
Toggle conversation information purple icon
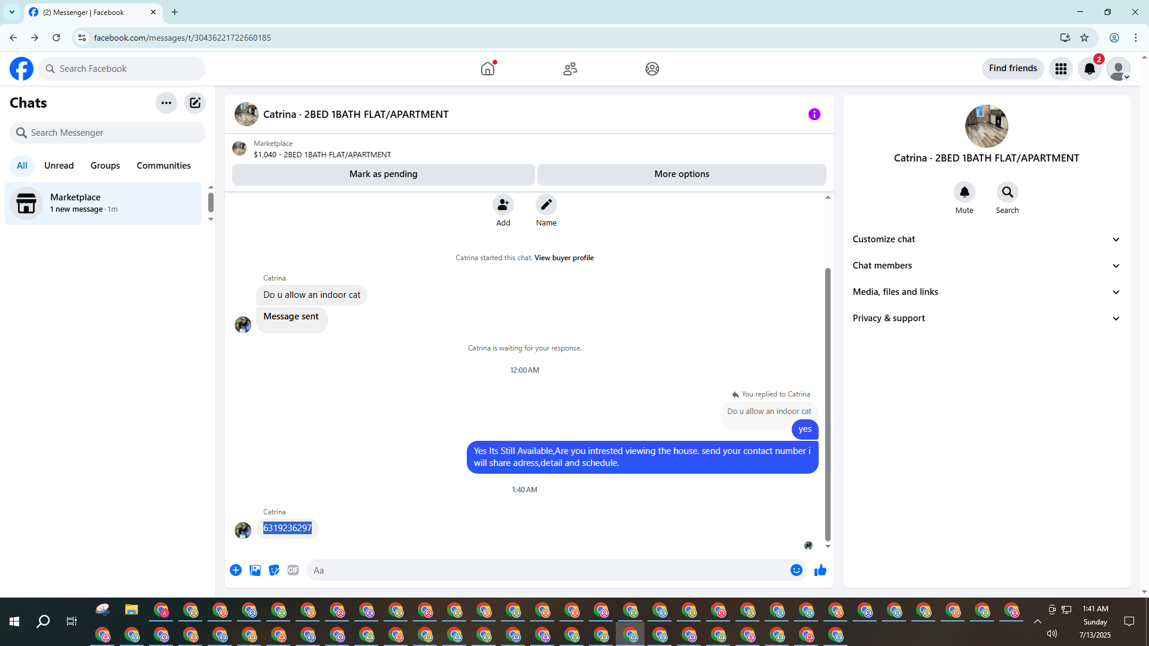814,114
